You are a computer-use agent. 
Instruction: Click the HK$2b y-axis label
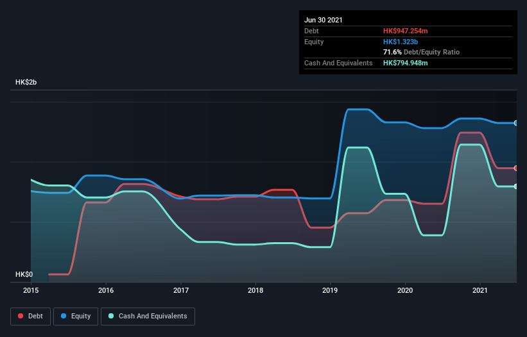point(26,82)
